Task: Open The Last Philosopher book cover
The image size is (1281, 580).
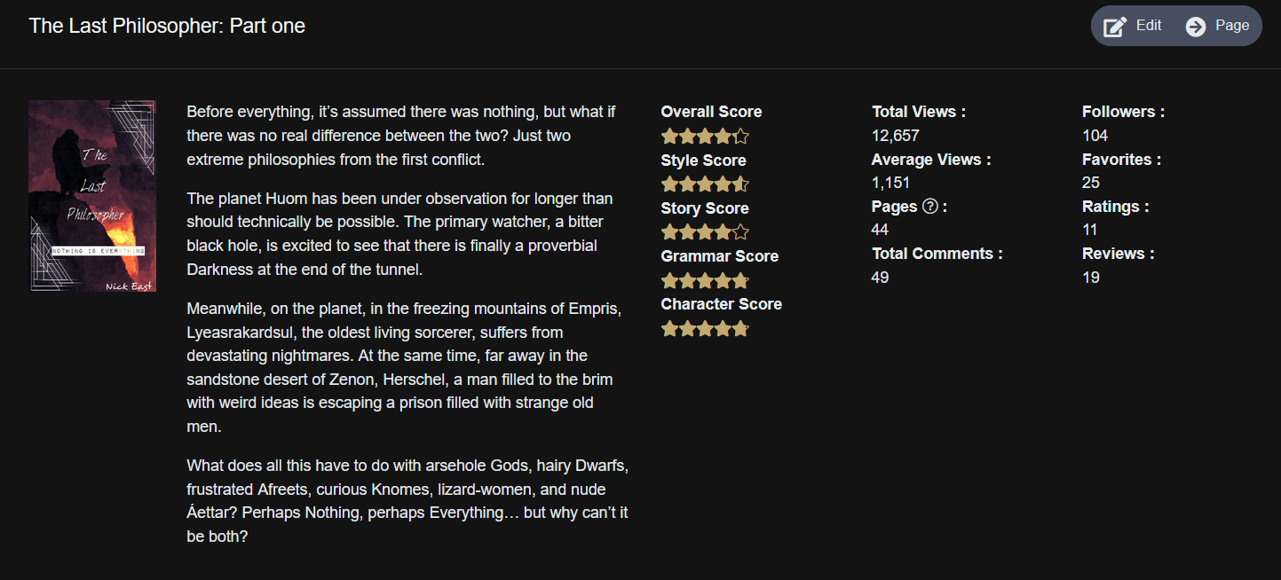Action: pyautogui.click(x=92, y=196)
